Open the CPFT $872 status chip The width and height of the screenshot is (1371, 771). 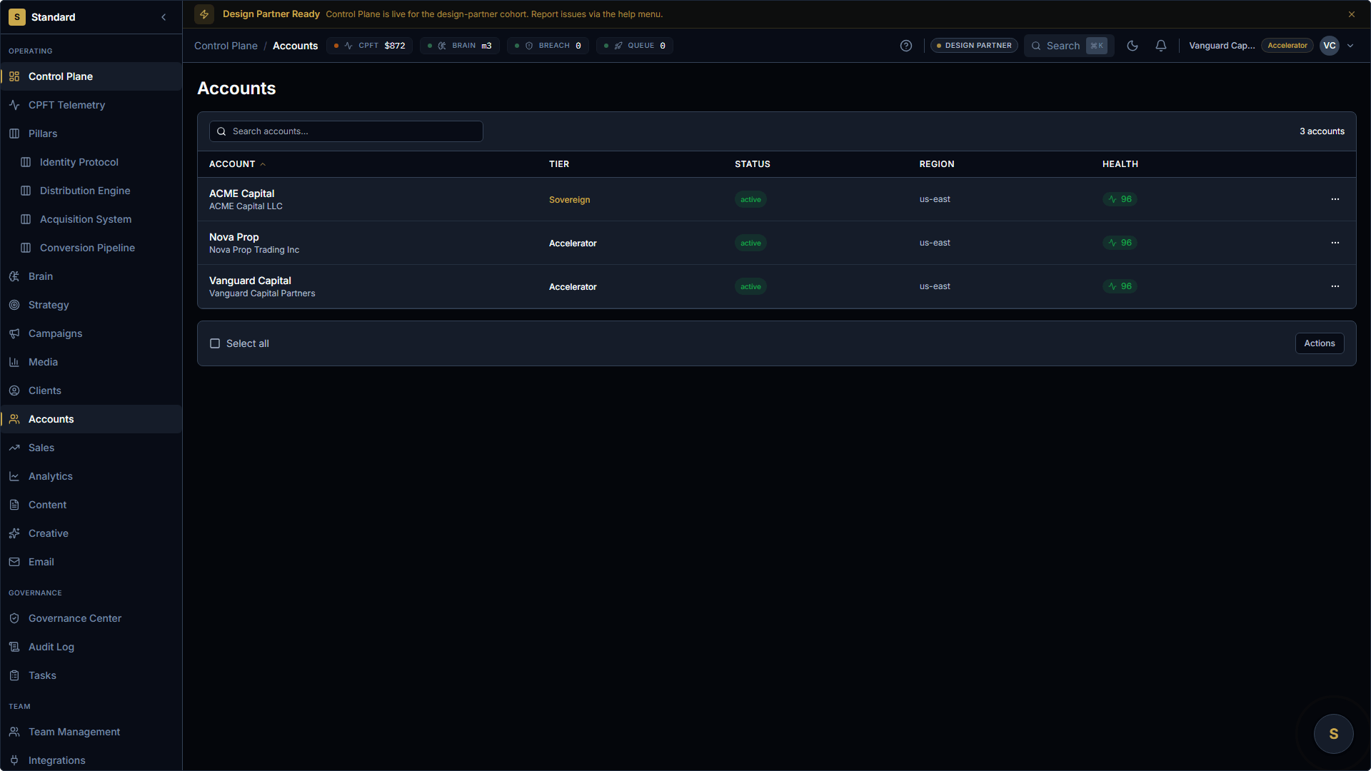point(370,46)
